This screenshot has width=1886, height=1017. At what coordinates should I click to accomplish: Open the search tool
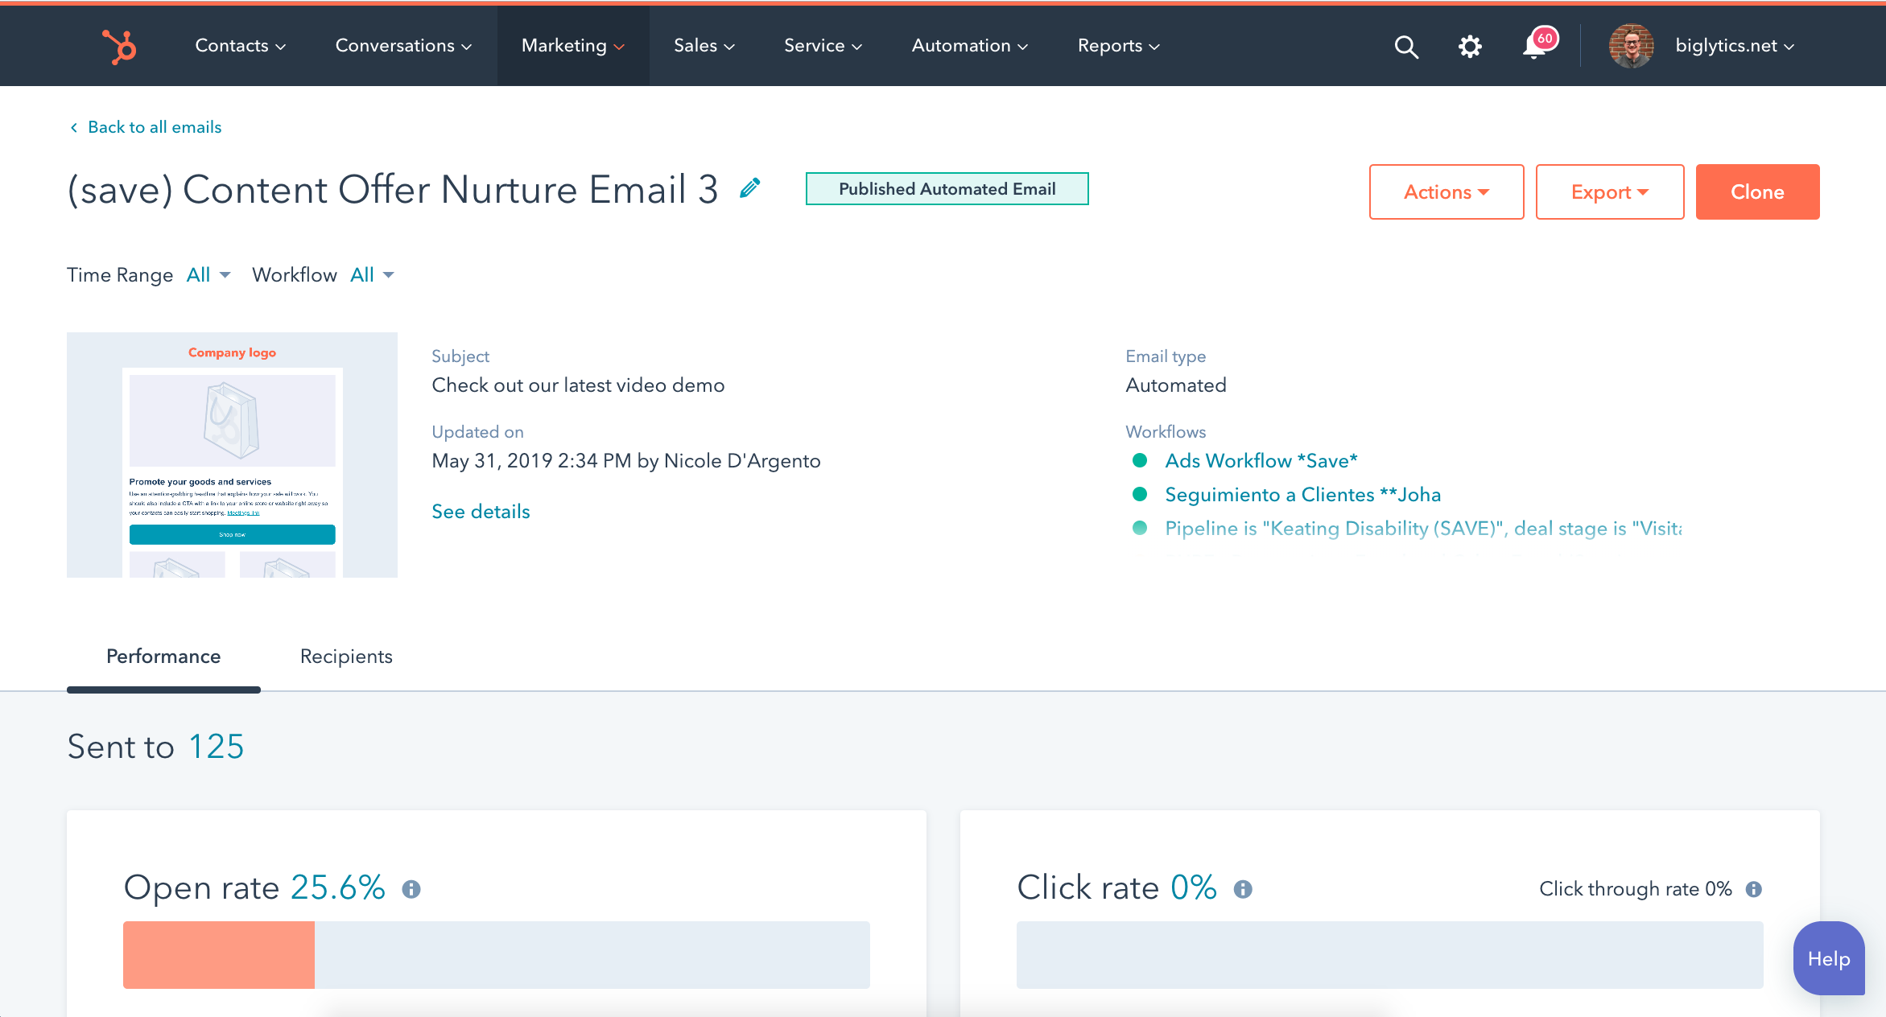pyautogui.click(x=1406, y=46)
